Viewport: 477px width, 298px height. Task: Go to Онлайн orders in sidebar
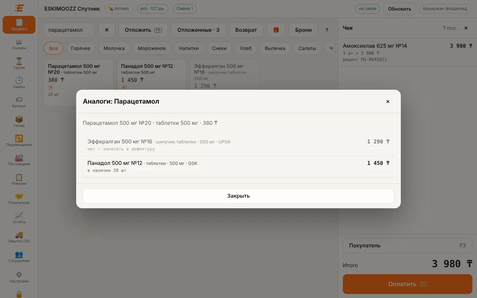pyautogui.click(x=19, y=44)
